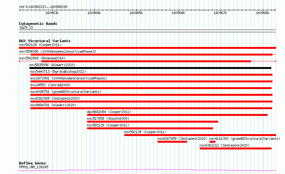Open the dgv8662n54 (Cooper2011) label

coord(109,112)
